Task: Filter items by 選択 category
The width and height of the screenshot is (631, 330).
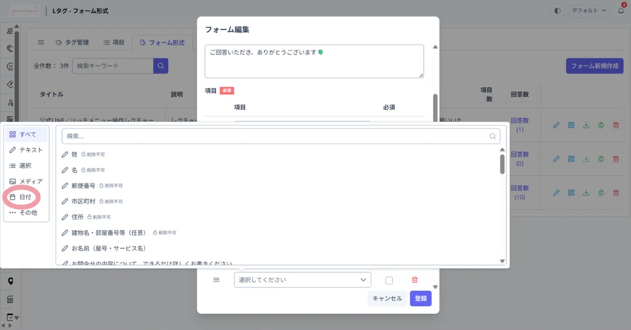Action: pos(26,166)
